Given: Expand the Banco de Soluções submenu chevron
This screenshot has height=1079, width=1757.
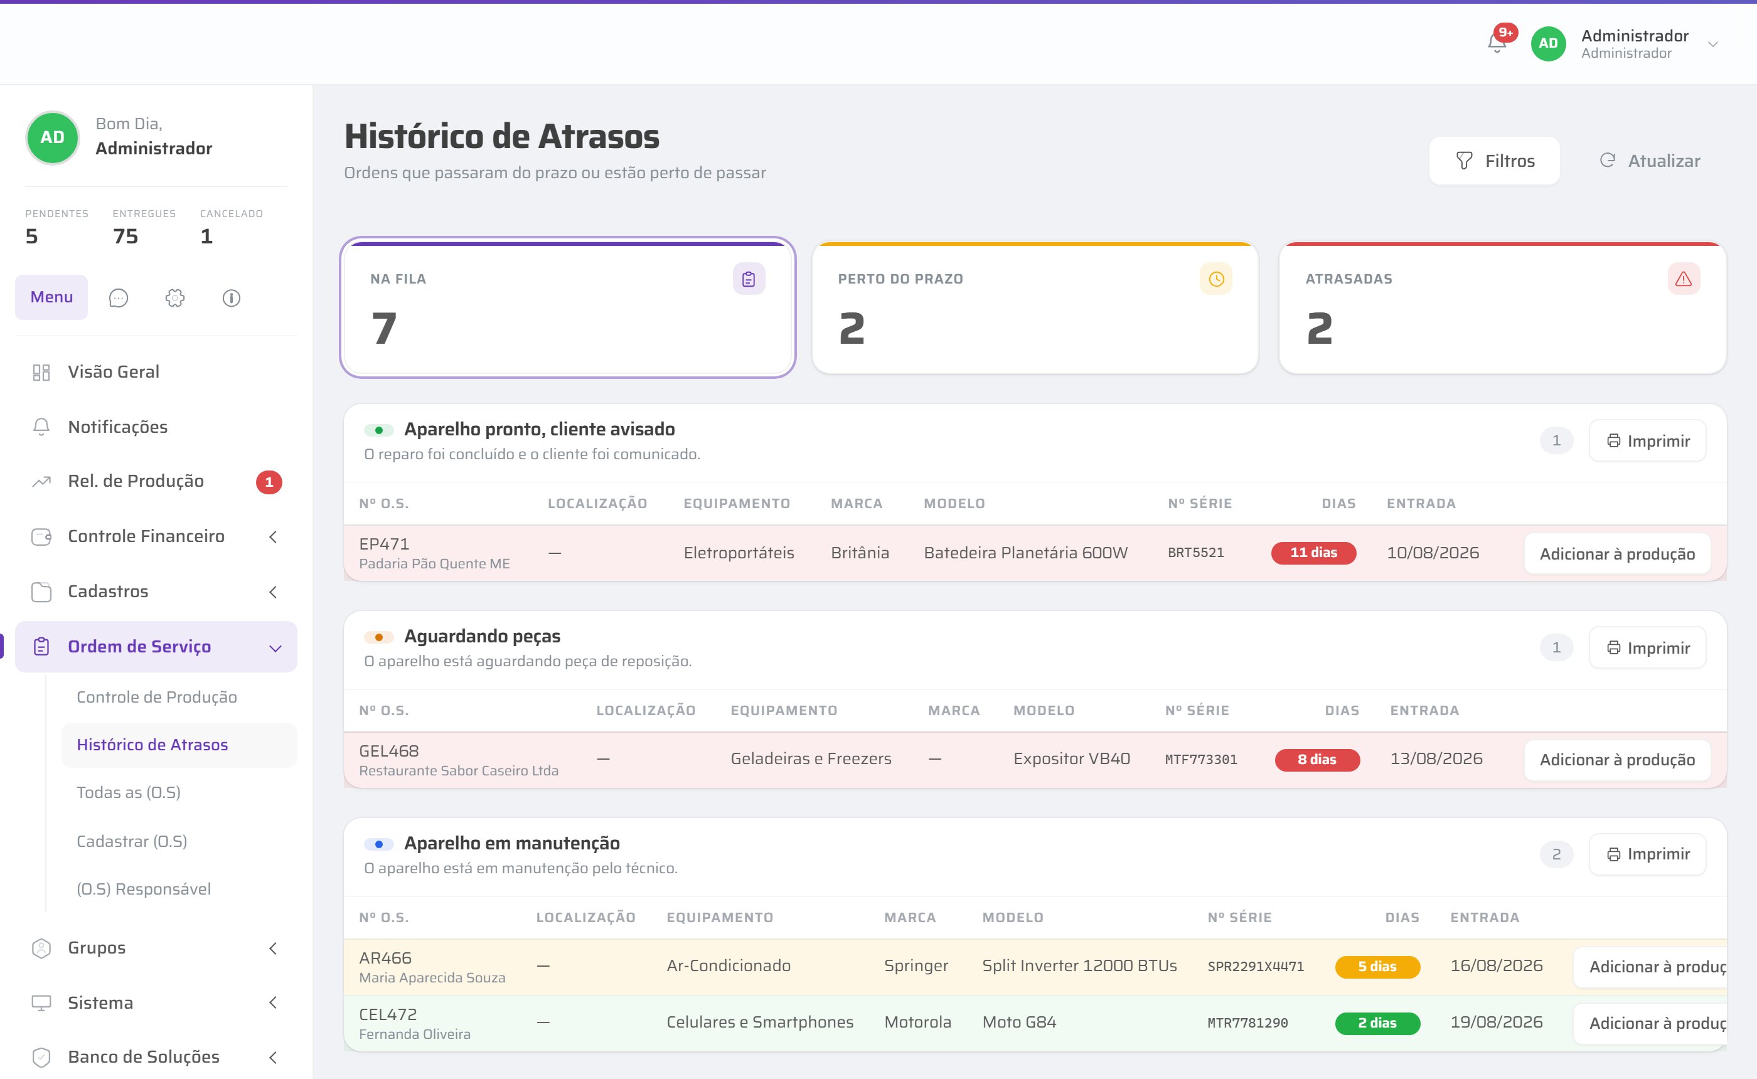Looking at the screenshot, I should tap(272, 1058).
